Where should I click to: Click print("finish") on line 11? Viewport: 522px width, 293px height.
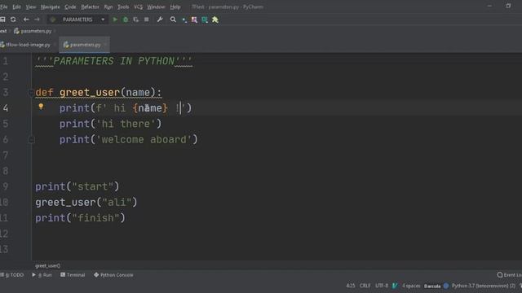(80, 218)
